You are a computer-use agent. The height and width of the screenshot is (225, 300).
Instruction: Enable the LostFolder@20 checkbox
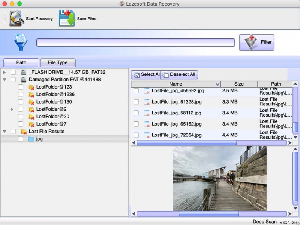pos(21,117)
